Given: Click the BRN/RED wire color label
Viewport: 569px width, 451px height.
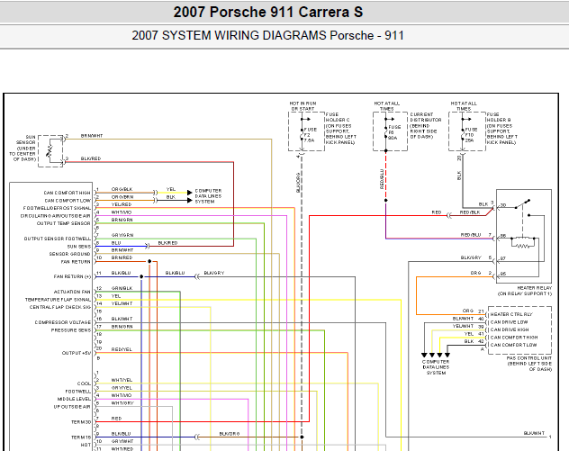Looking at the screenshot, I should click(122, 257).
